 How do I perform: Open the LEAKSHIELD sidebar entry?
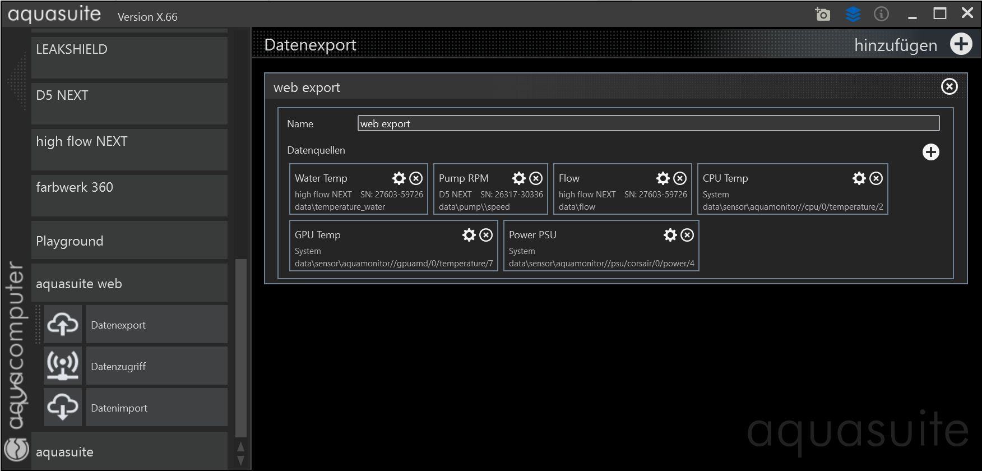pyautogui.click(x=129, y=57)
